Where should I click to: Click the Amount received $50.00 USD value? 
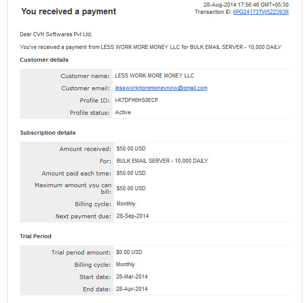(131, 149)
